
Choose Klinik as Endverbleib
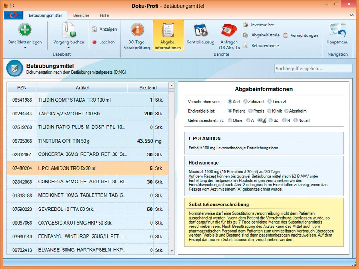click(269, 111)
